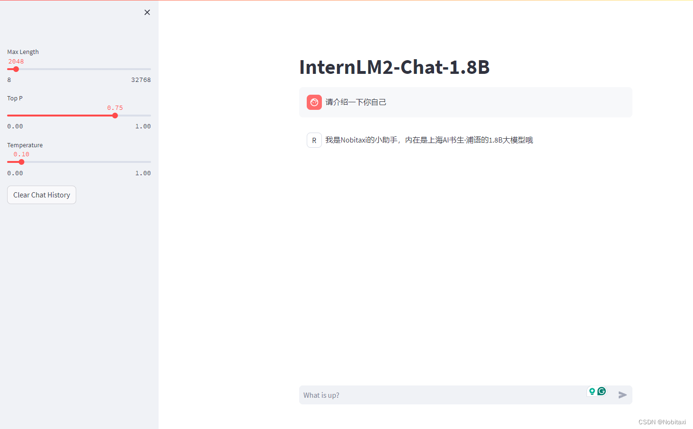693x429 pixels.
Task: Click the Max Length current value 2048
Action: 16,61
